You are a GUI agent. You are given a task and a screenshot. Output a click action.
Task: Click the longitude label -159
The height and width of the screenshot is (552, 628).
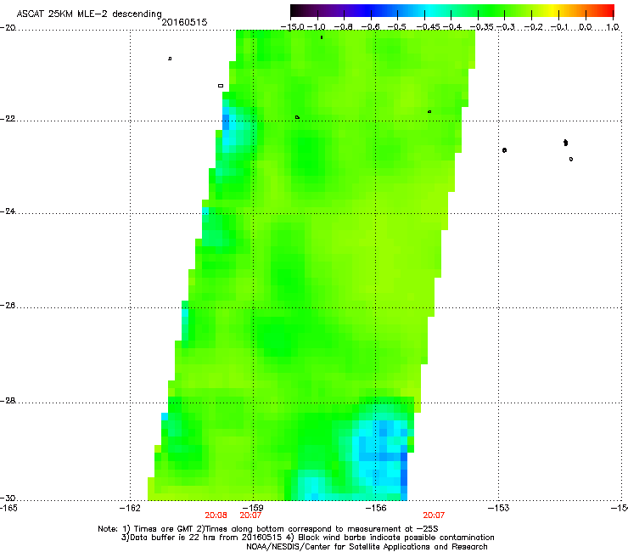[x=253, y=508]
